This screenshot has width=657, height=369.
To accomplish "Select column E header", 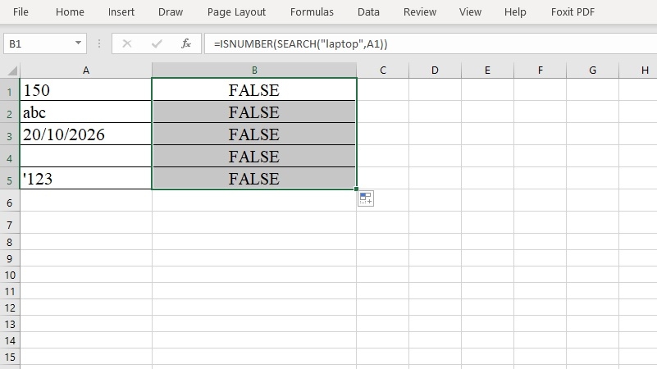I will 487,71.
